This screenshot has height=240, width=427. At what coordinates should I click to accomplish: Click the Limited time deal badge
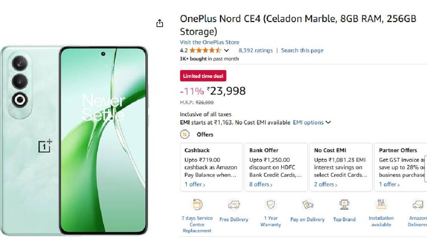203,76
